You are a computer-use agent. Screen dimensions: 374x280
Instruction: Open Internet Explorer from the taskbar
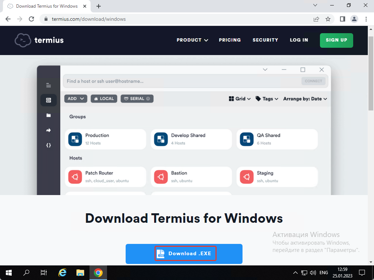(x=62, y=272)
